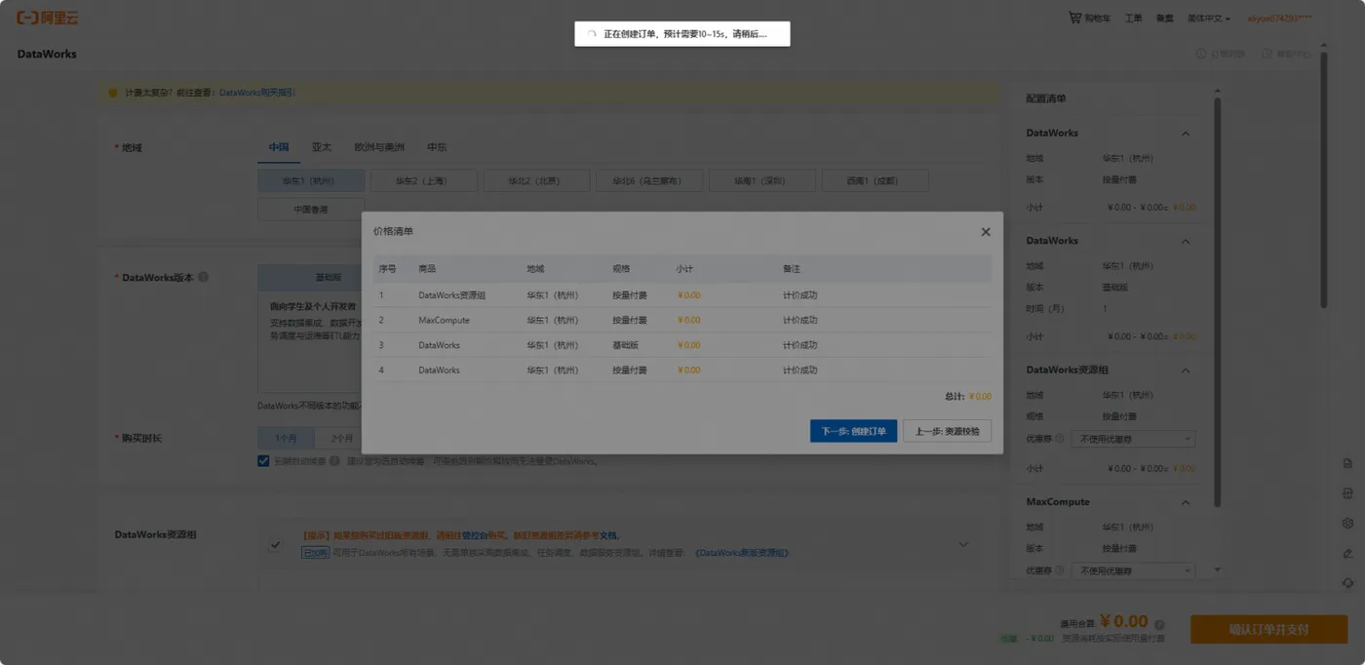Switch to the 亚太 region tab
This screenshot has width=1365, height=665.
[322, 147]
